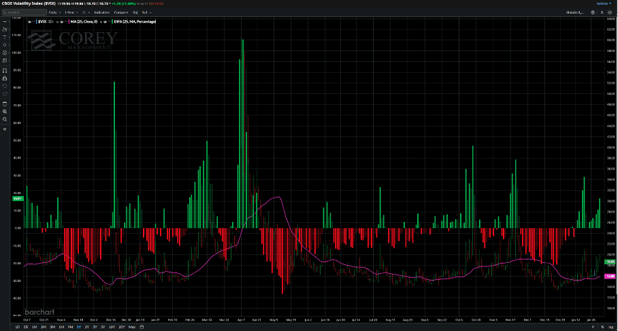Image resolution: width=618 pixels, height=331 pixels.
Task: Open the Actions dropdown
Action: (604, 3)
